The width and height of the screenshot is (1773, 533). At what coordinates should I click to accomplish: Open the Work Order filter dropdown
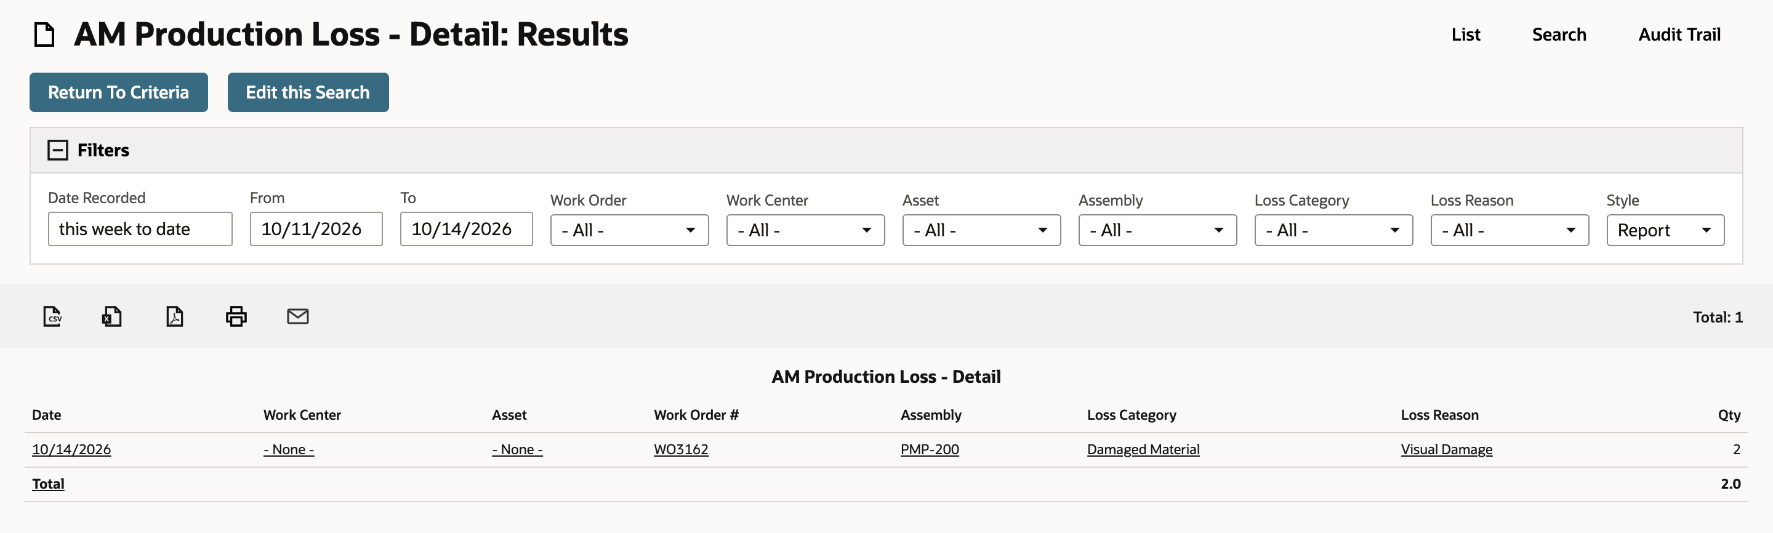(x=629, y=230)
